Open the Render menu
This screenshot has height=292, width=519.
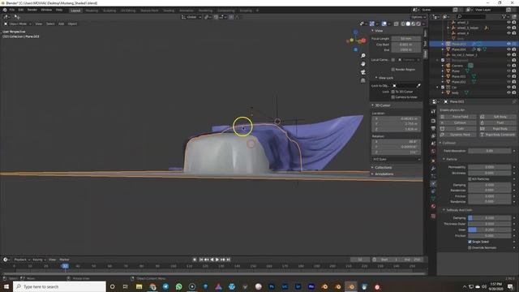tap(32, 10)
